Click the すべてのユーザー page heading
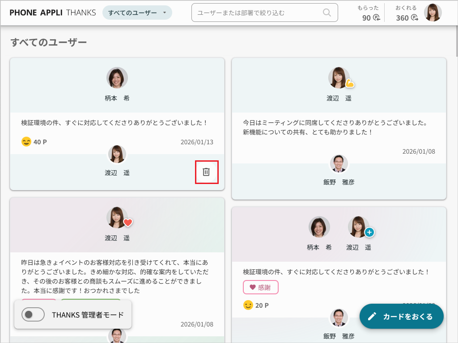This screenshot has height=343, width=458. click(48, 42)
